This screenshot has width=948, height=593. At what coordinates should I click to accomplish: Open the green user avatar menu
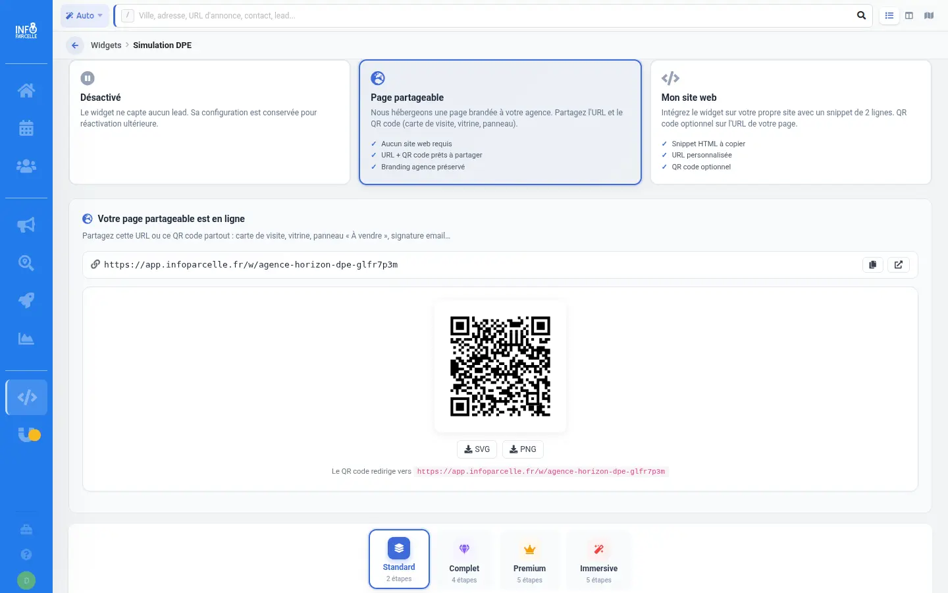click(26, 580)
